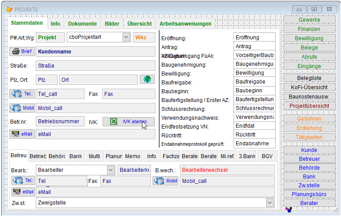Click the Rücktritt date field
This screenshot has width=341, height=216.
pos(254,135)
